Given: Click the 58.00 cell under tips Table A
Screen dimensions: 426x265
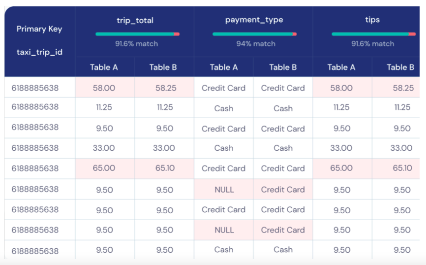Looking at the screenshot, I should click(x=341, y=88).
